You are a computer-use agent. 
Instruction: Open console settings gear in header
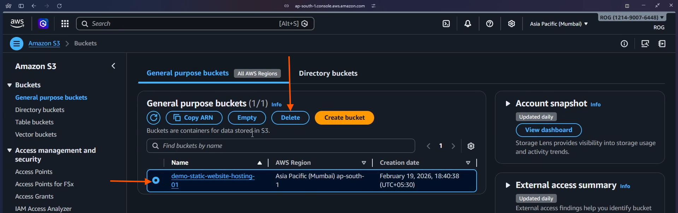pos(511,24)
